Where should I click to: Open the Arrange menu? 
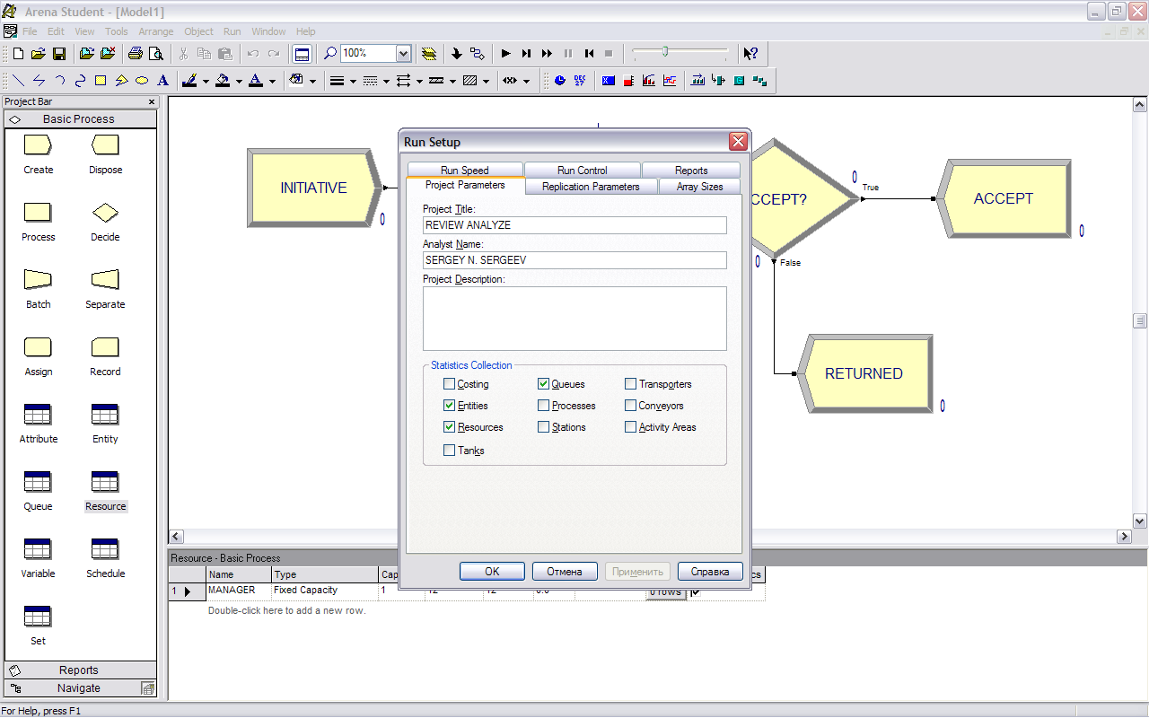click(156, 31)
